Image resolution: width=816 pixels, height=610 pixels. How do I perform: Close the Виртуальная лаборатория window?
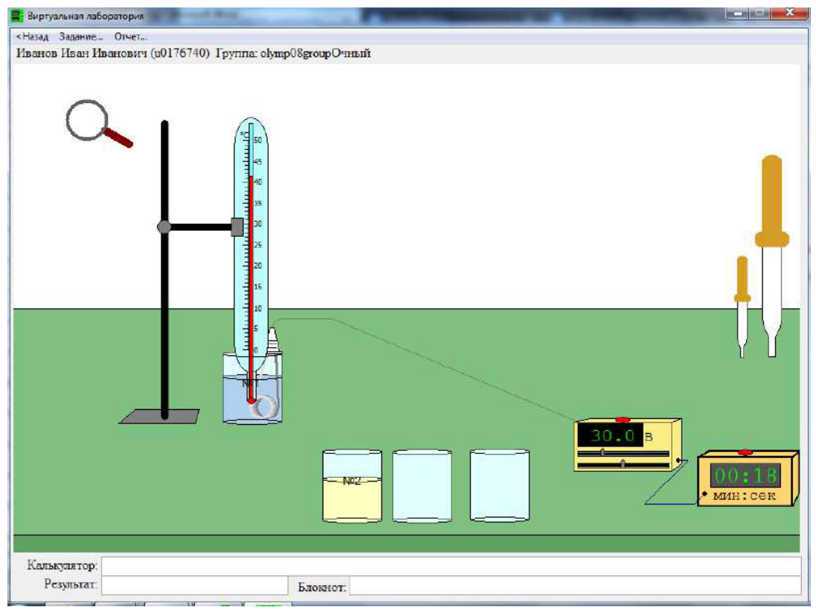coord(789,13)
